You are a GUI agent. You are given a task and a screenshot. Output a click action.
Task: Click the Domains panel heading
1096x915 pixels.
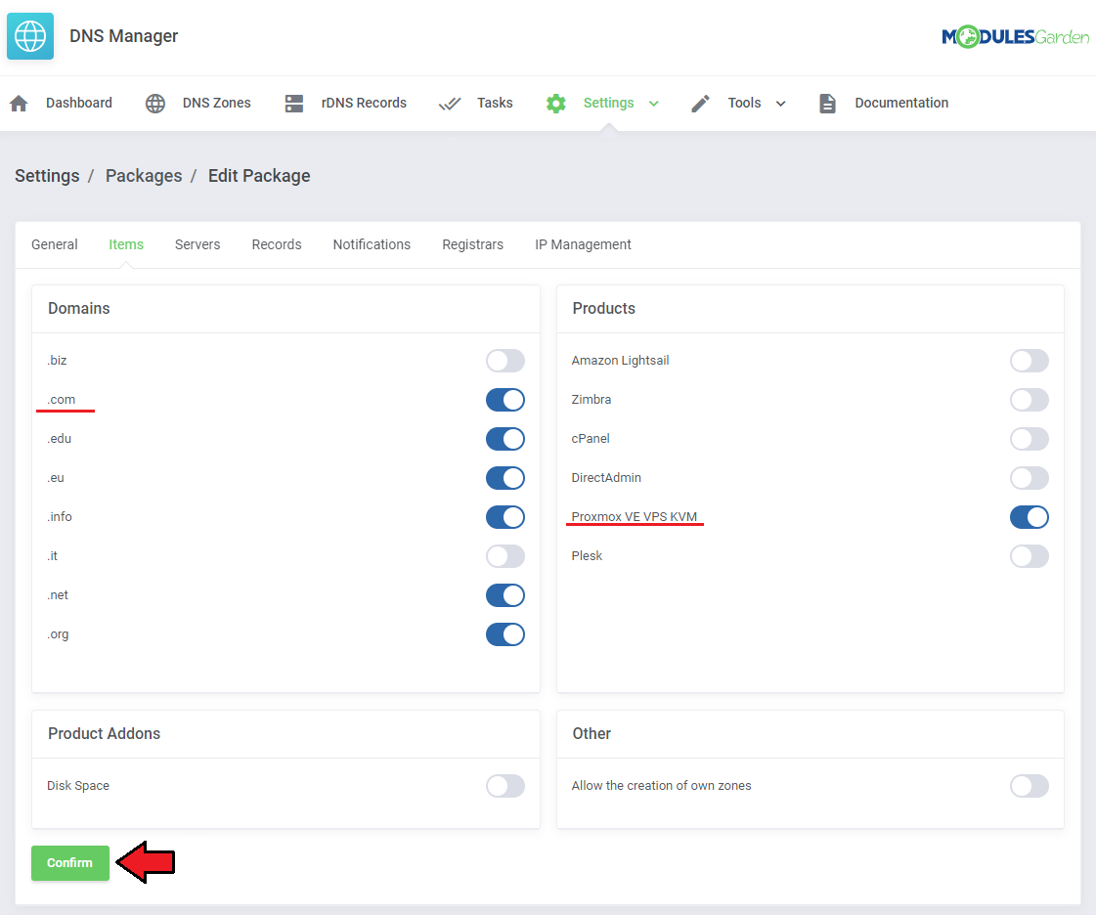click(x=79, y=308)
